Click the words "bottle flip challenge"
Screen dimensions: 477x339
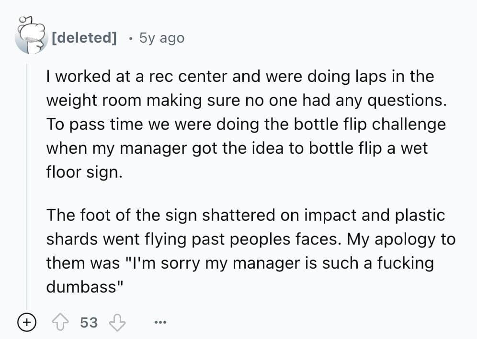coord(375,124)
